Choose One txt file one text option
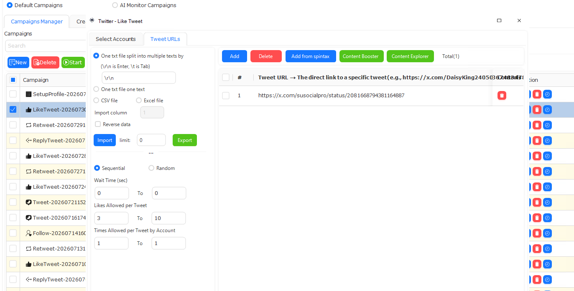 pyautogui.click(x=97, y=89)
